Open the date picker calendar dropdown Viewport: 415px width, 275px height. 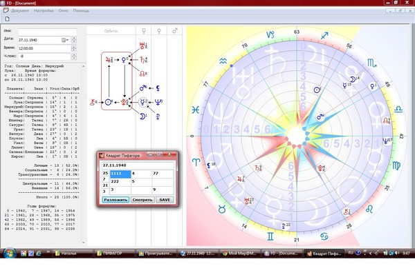[x=65, y=40]
